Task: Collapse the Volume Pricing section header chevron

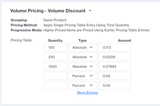Action: click(x=90, y=10)
